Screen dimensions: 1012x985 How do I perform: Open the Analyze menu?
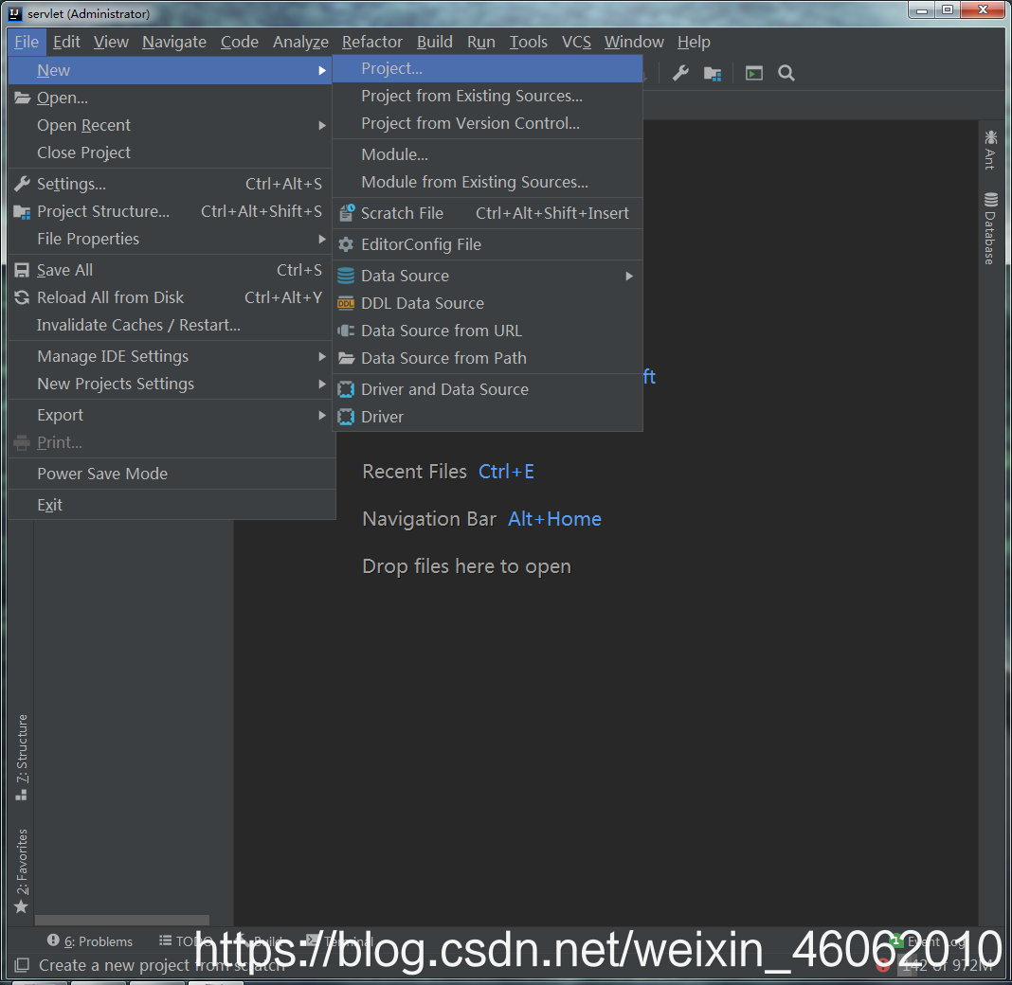point(300,42)
